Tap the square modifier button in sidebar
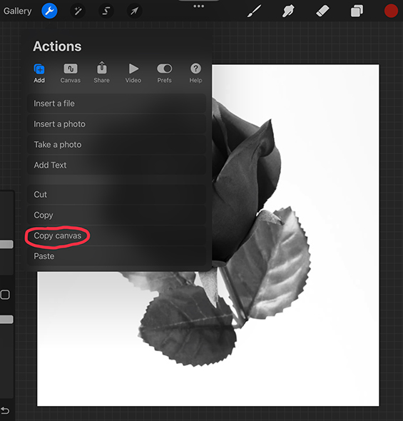Screen dimensions: 403x421 [x=5, y=295]
